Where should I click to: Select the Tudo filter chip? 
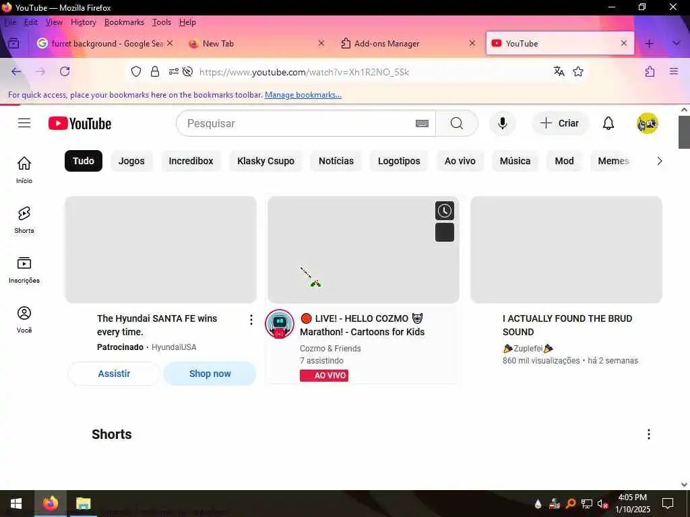click(84, 161)
